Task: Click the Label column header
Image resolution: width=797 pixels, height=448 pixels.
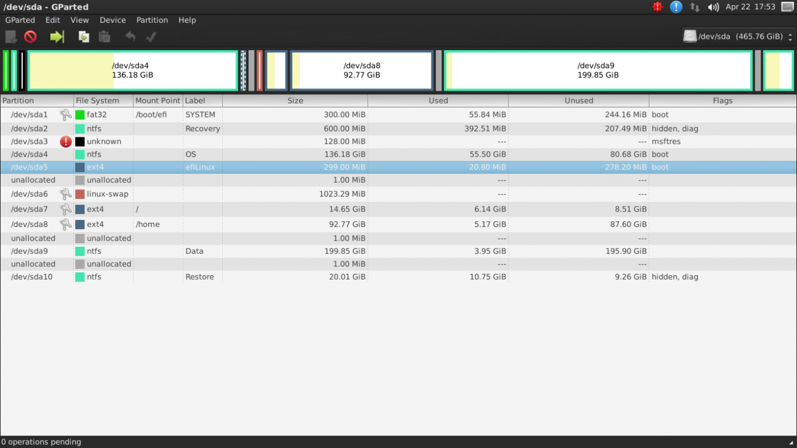Action: (203, 100)
